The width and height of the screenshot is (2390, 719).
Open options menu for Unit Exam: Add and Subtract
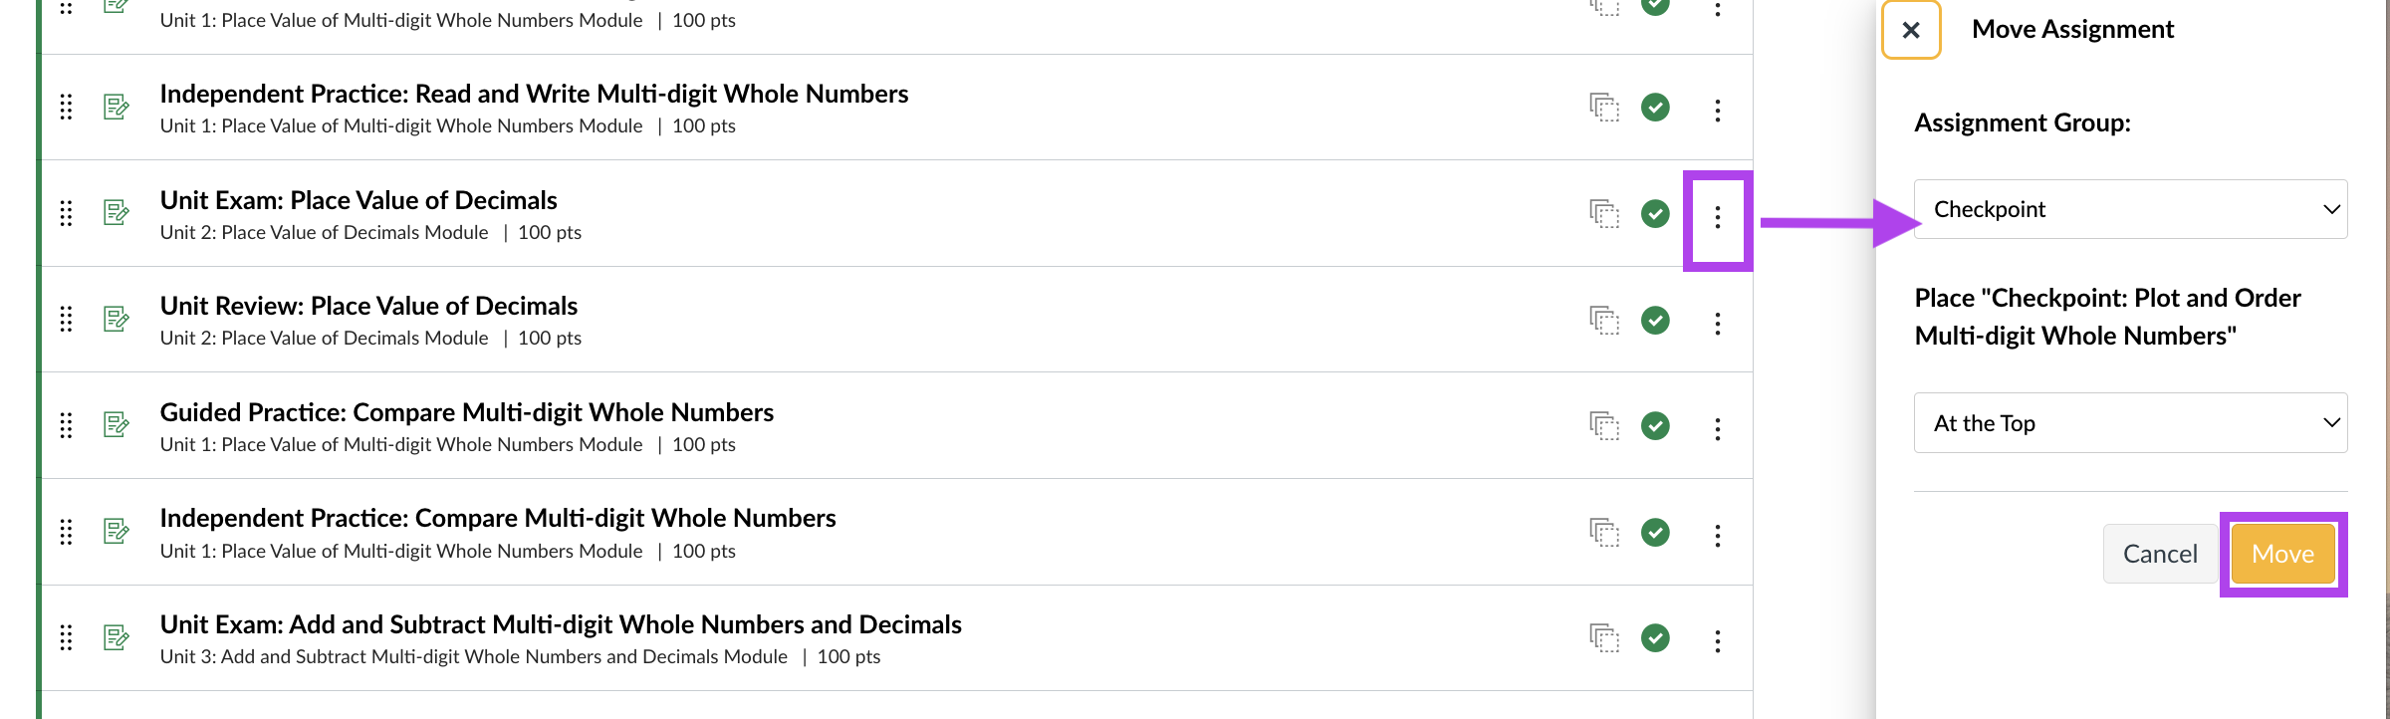[x=1718, y=641]
